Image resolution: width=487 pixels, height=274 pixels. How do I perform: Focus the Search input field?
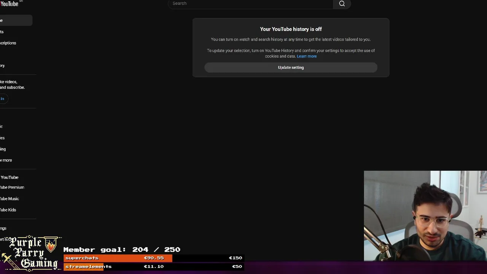pyautogui.click(x=250, y=3)
